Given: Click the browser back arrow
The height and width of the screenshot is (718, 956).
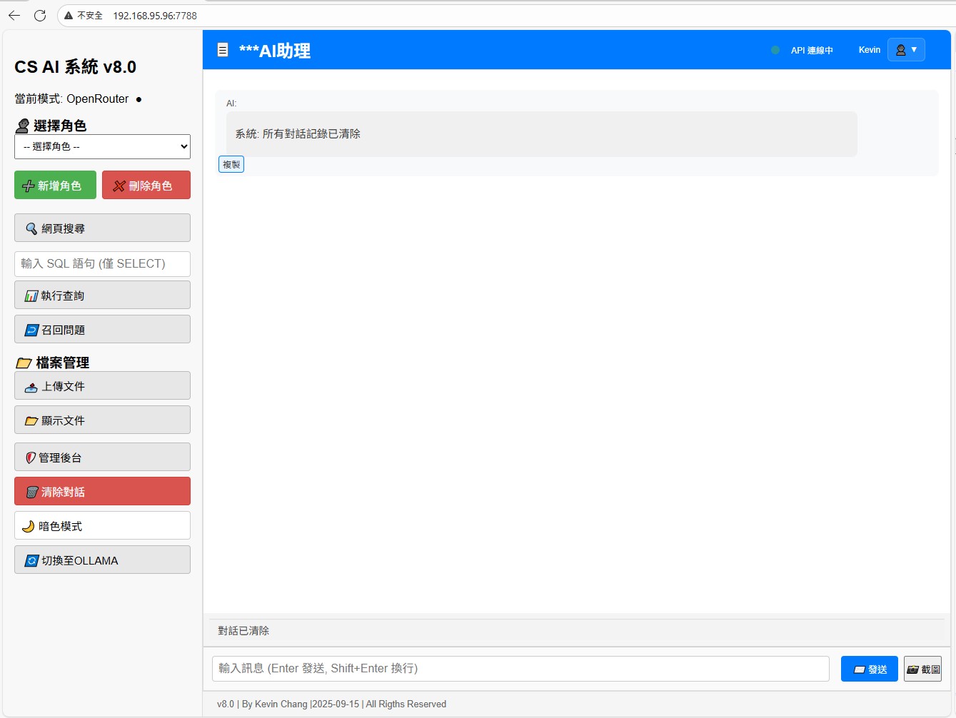Looking at the screenshot, I should [x=14, y=15].
